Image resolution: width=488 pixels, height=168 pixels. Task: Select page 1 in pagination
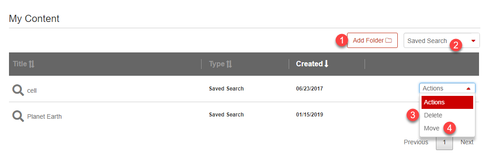click(x=444, y=142)
